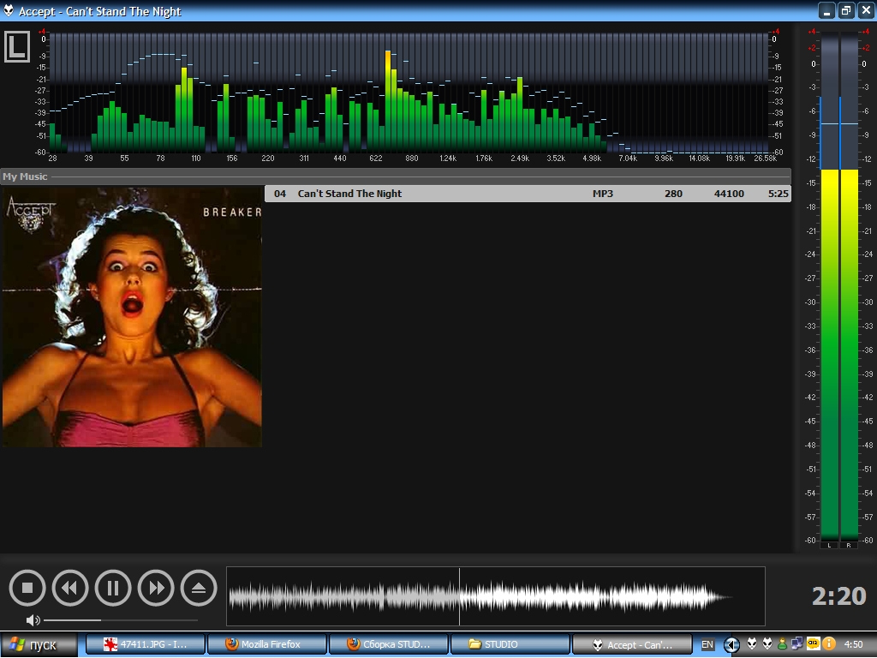Click the volume slider track
This screenshot has width=877, height=658.
tap(120, 620)
